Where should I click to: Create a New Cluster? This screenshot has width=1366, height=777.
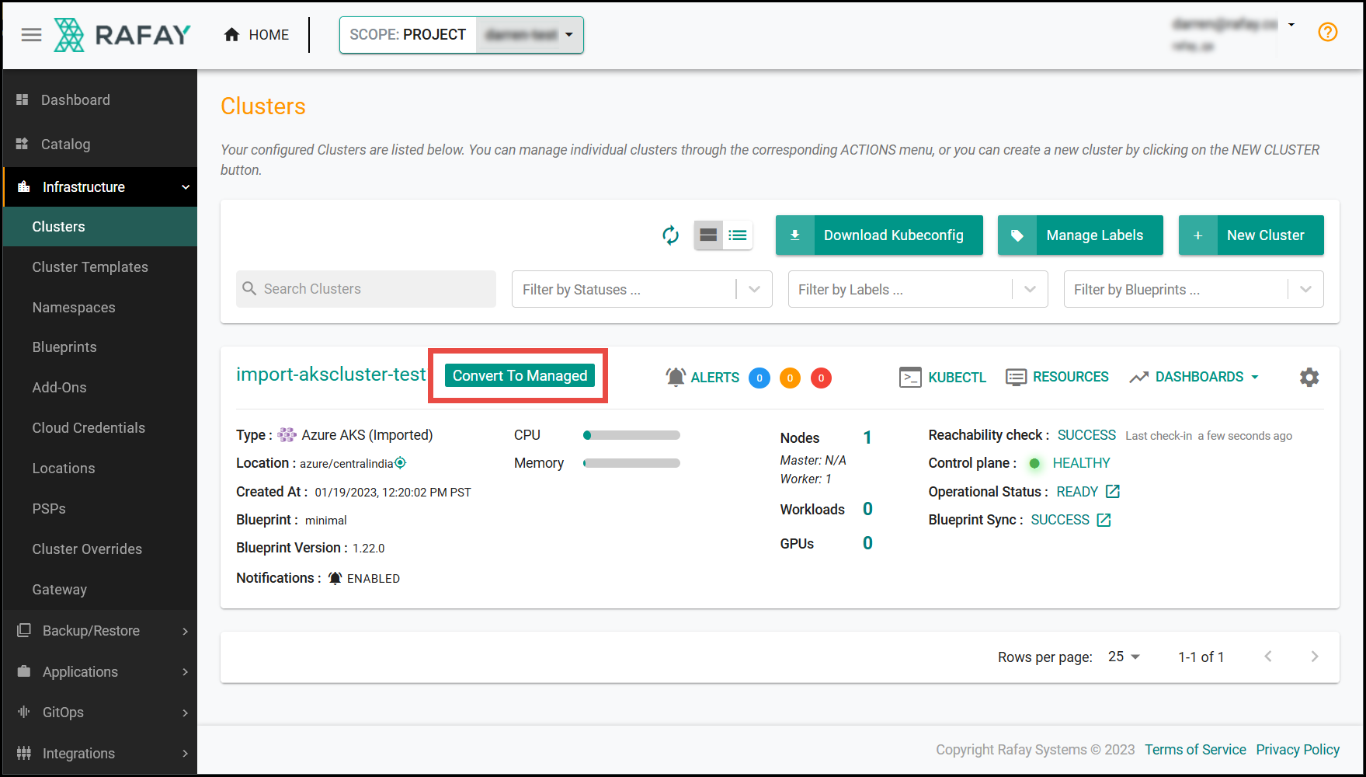coord(1251,235)
